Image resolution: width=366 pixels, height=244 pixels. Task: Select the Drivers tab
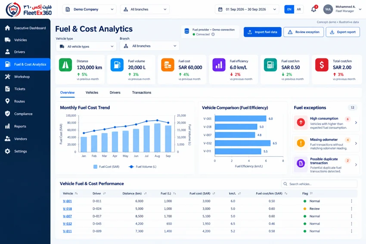click(x=115, y=93)
